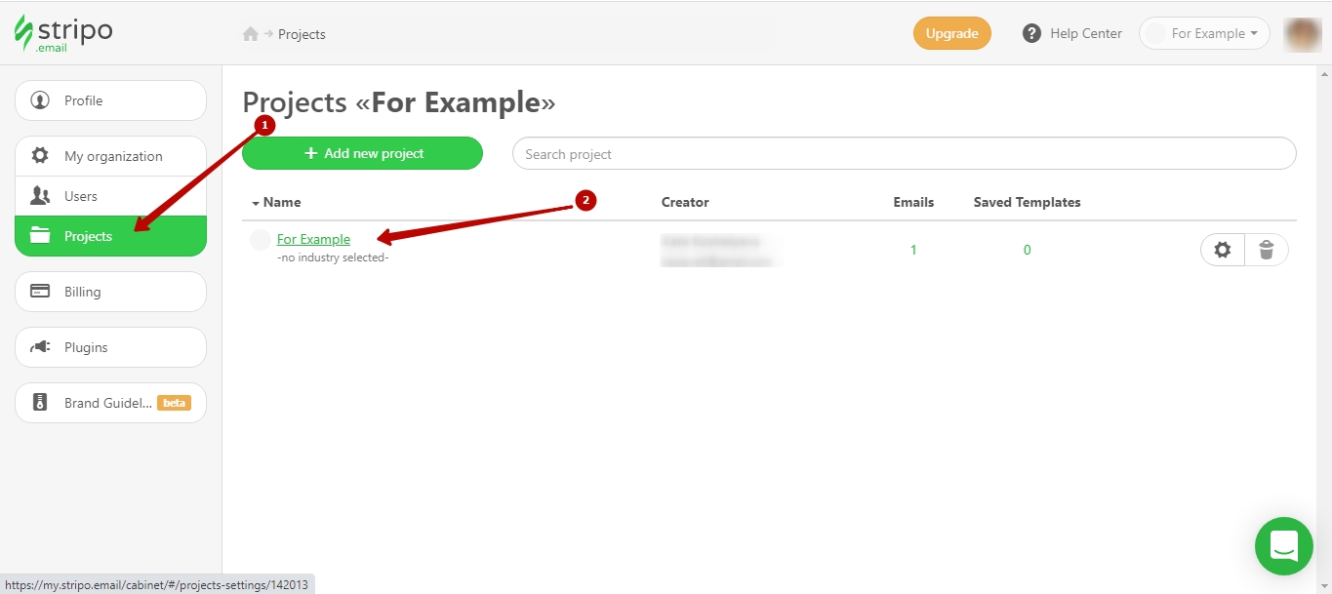Select the Projects sidebar item

click(110, 236)
